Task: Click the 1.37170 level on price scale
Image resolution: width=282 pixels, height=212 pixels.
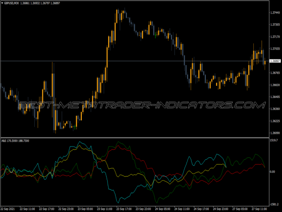Action: click(x=275, y=37)
